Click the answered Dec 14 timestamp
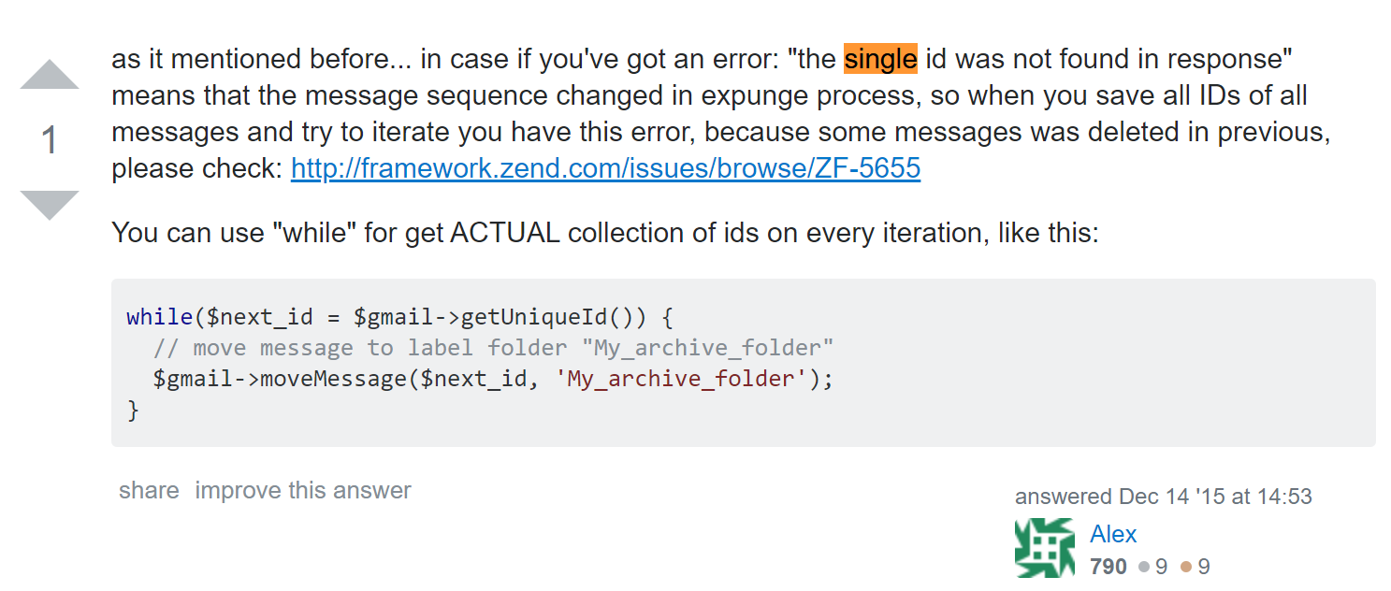 [x=1165, y=496]
